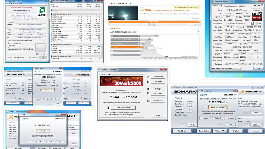Click the 3DMark 11 scene thumbnail
Image resolution: width=265 pixels, height=149 pixels.
[x=123, y=13]
